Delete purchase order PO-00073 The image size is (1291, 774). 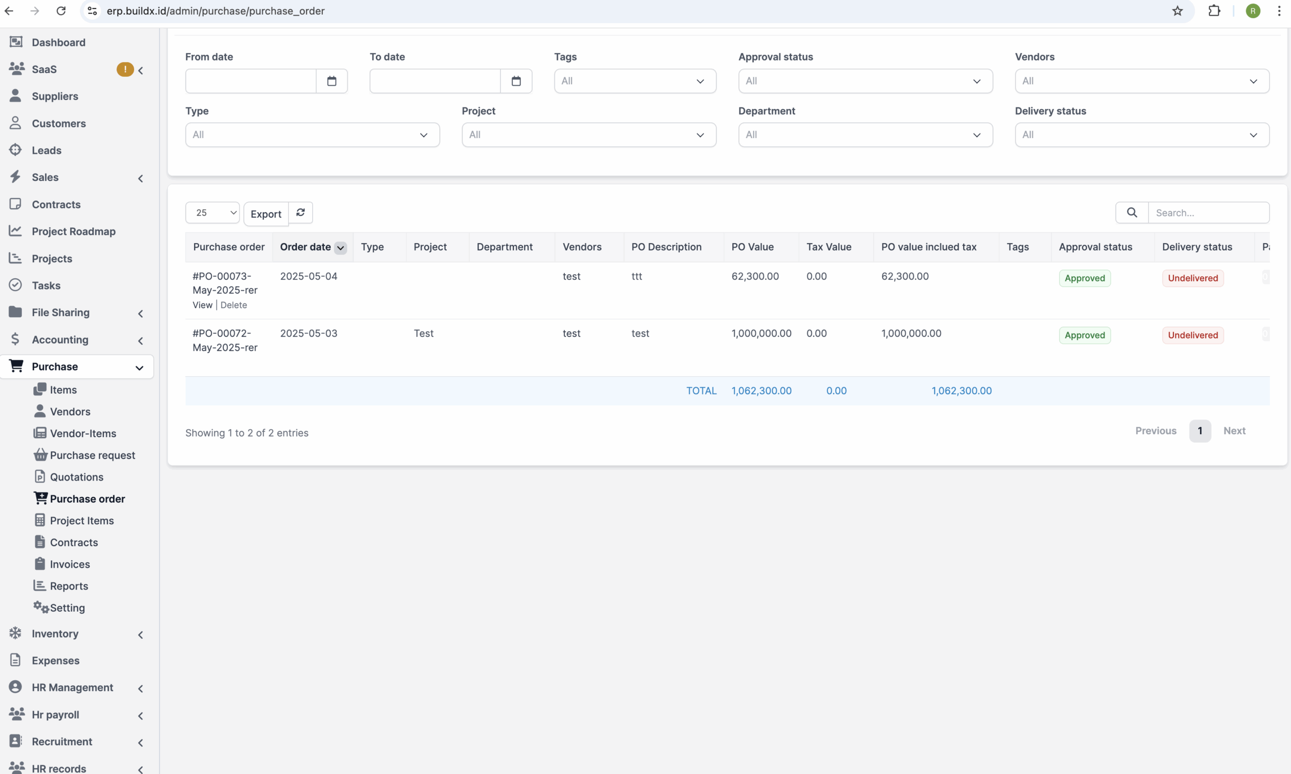click(233, 305)
